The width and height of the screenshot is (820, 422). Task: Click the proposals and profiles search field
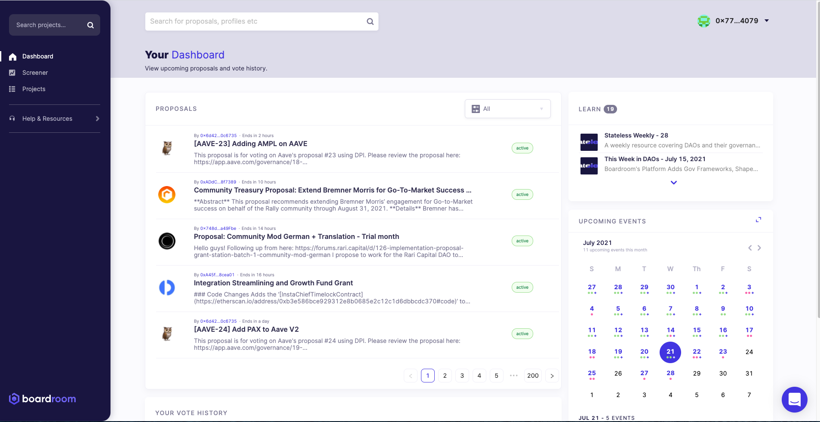[262, 21]
